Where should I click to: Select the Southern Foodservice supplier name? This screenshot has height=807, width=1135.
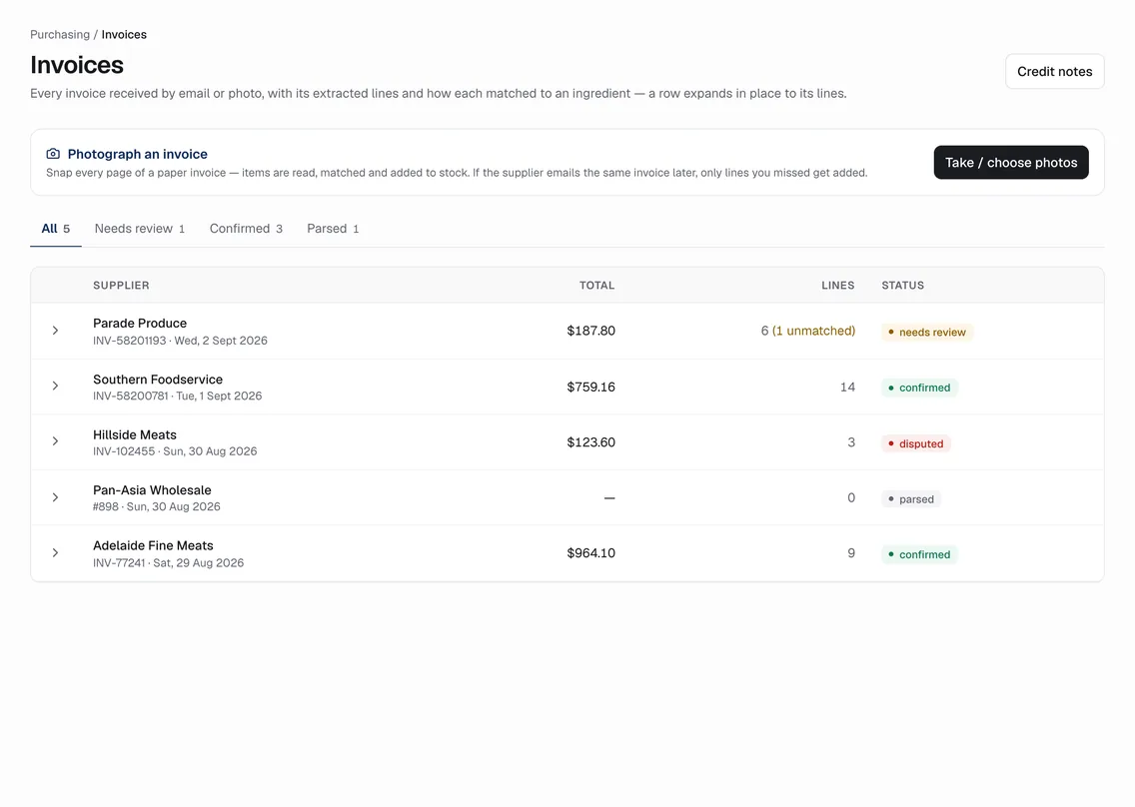pos(158,380)
